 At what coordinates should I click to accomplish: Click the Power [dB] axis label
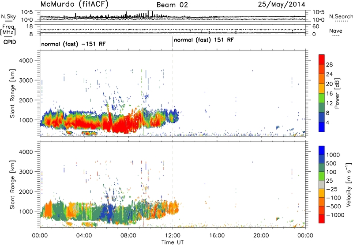(x=337, y=93)
